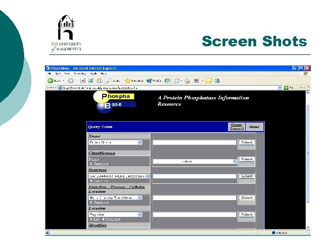
Task: Open the Mail button dropdown arrow
Action: click(181, 81)
